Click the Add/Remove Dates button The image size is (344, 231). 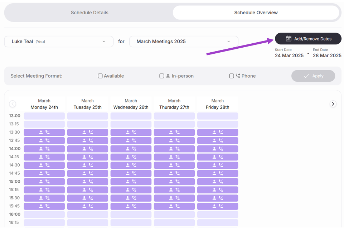pyautogui.click(x=308, y=39)
